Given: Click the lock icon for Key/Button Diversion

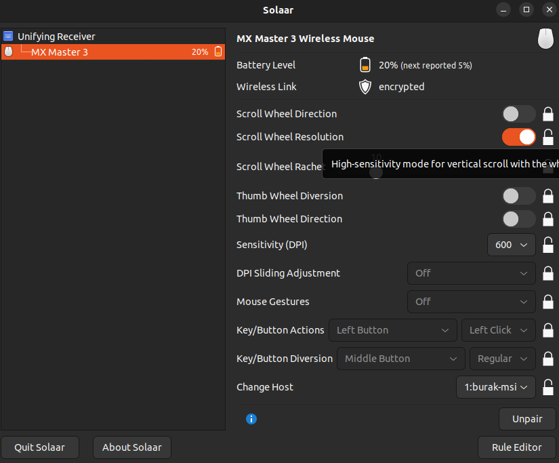Looking at the screenshot, I should coord(548,359).
